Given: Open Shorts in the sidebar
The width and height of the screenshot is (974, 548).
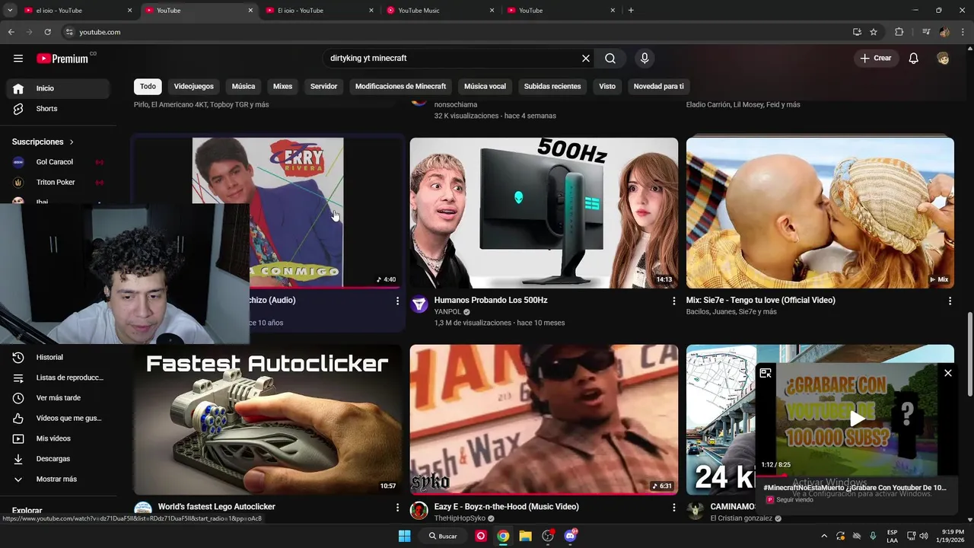Looking at the screenshot, I should pos(58,109).
